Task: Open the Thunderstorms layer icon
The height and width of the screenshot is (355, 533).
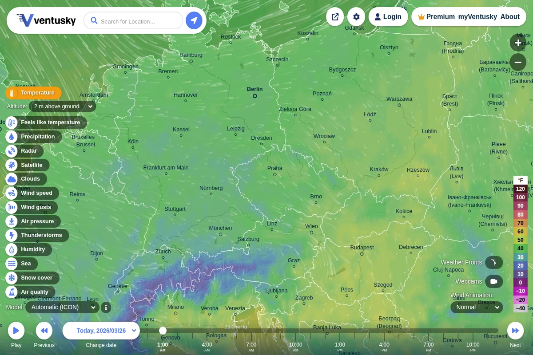Action: point(11,235)
